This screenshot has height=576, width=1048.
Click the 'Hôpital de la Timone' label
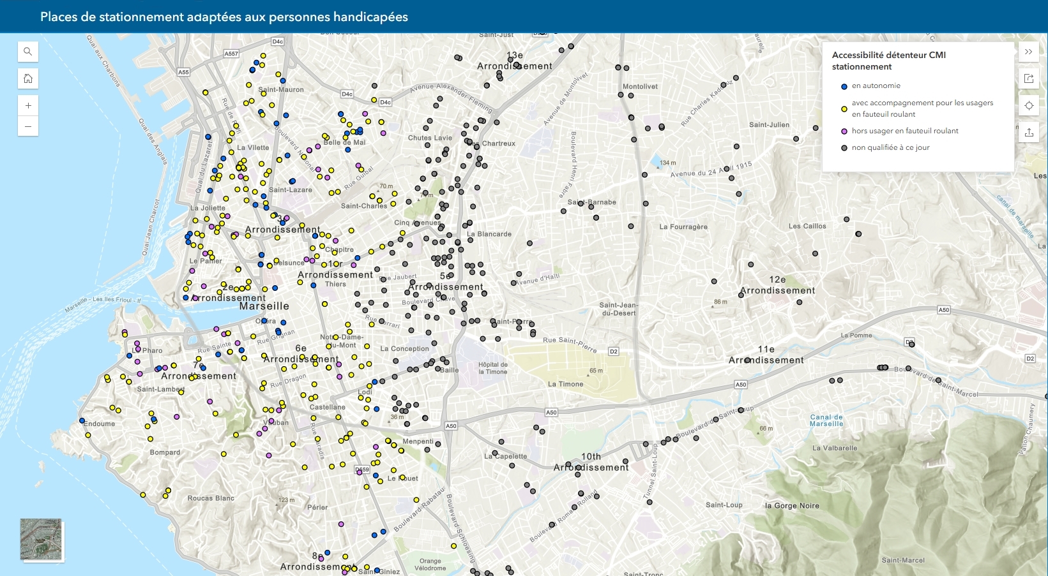pyautogui.click(x=493, y=368)
